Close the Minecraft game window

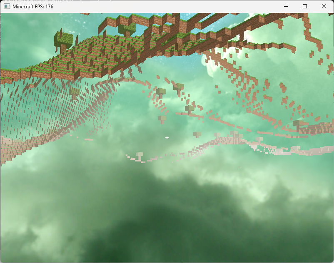324,7
